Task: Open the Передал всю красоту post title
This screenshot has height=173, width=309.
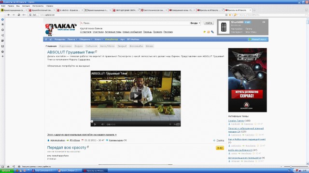Action: pos(67,148)
